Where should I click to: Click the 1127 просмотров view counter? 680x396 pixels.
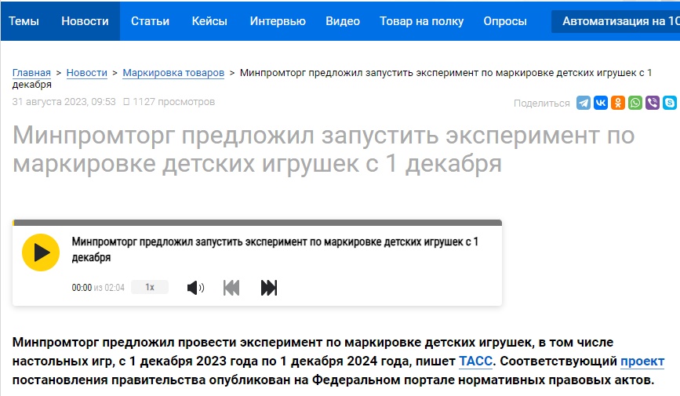coord(169,102)
